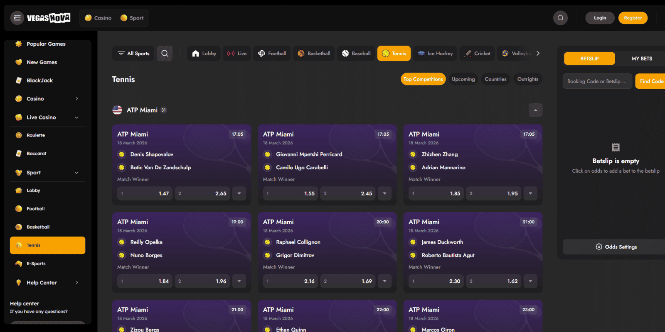The image size is (665, 332).
Task: Expand the Help Center arrow in sidebar
Action: click(x=77, y=283)
